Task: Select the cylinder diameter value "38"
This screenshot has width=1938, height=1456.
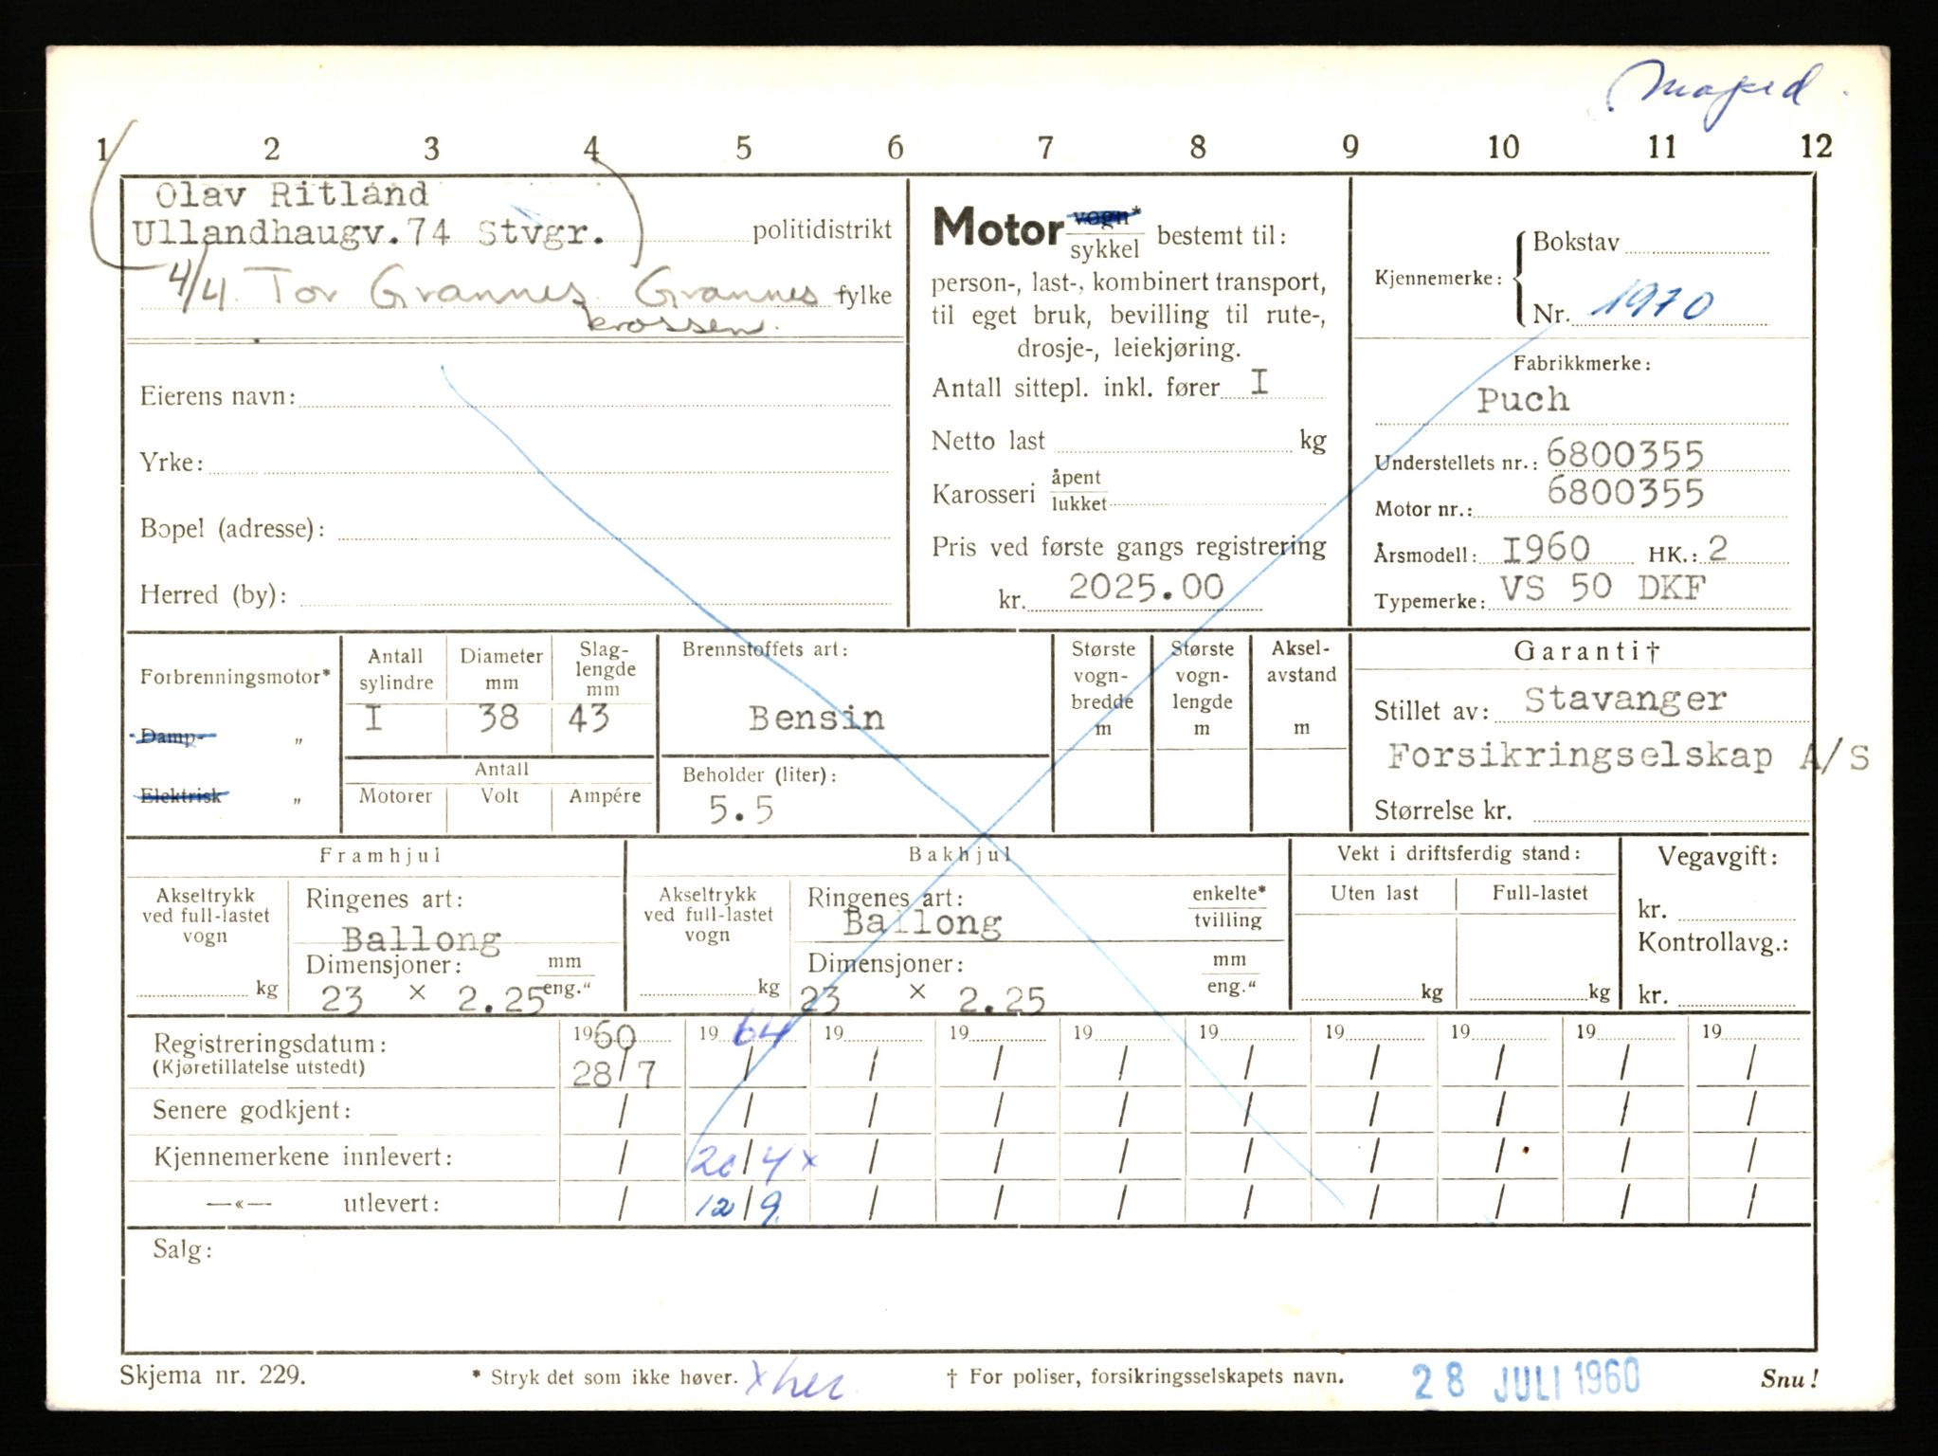Action: point(498,718)
